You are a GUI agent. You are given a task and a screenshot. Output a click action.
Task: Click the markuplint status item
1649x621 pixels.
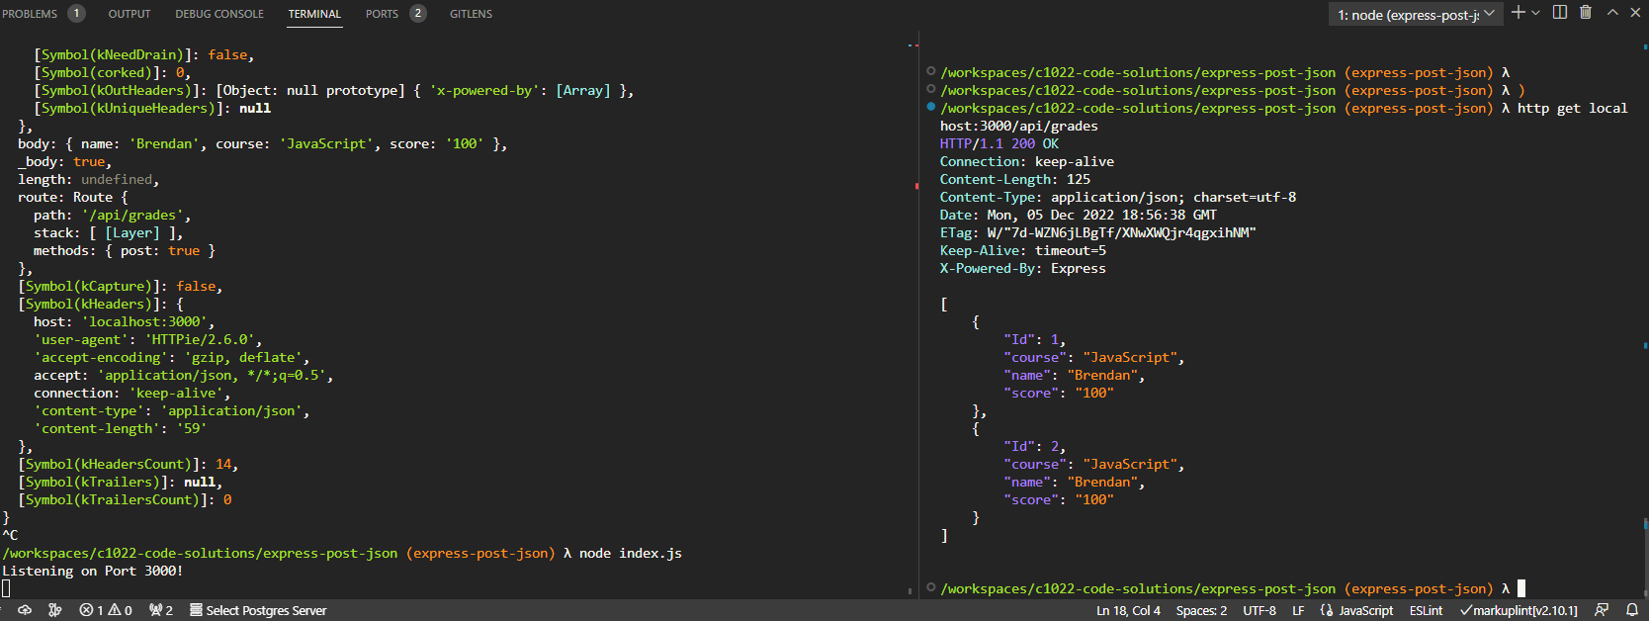pos(1519,610)
